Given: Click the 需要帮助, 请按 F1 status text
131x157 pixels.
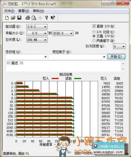Looking at the screenshot, I should tap(16, 154).
